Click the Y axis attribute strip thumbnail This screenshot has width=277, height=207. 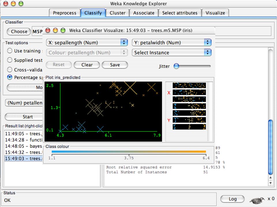189,120
